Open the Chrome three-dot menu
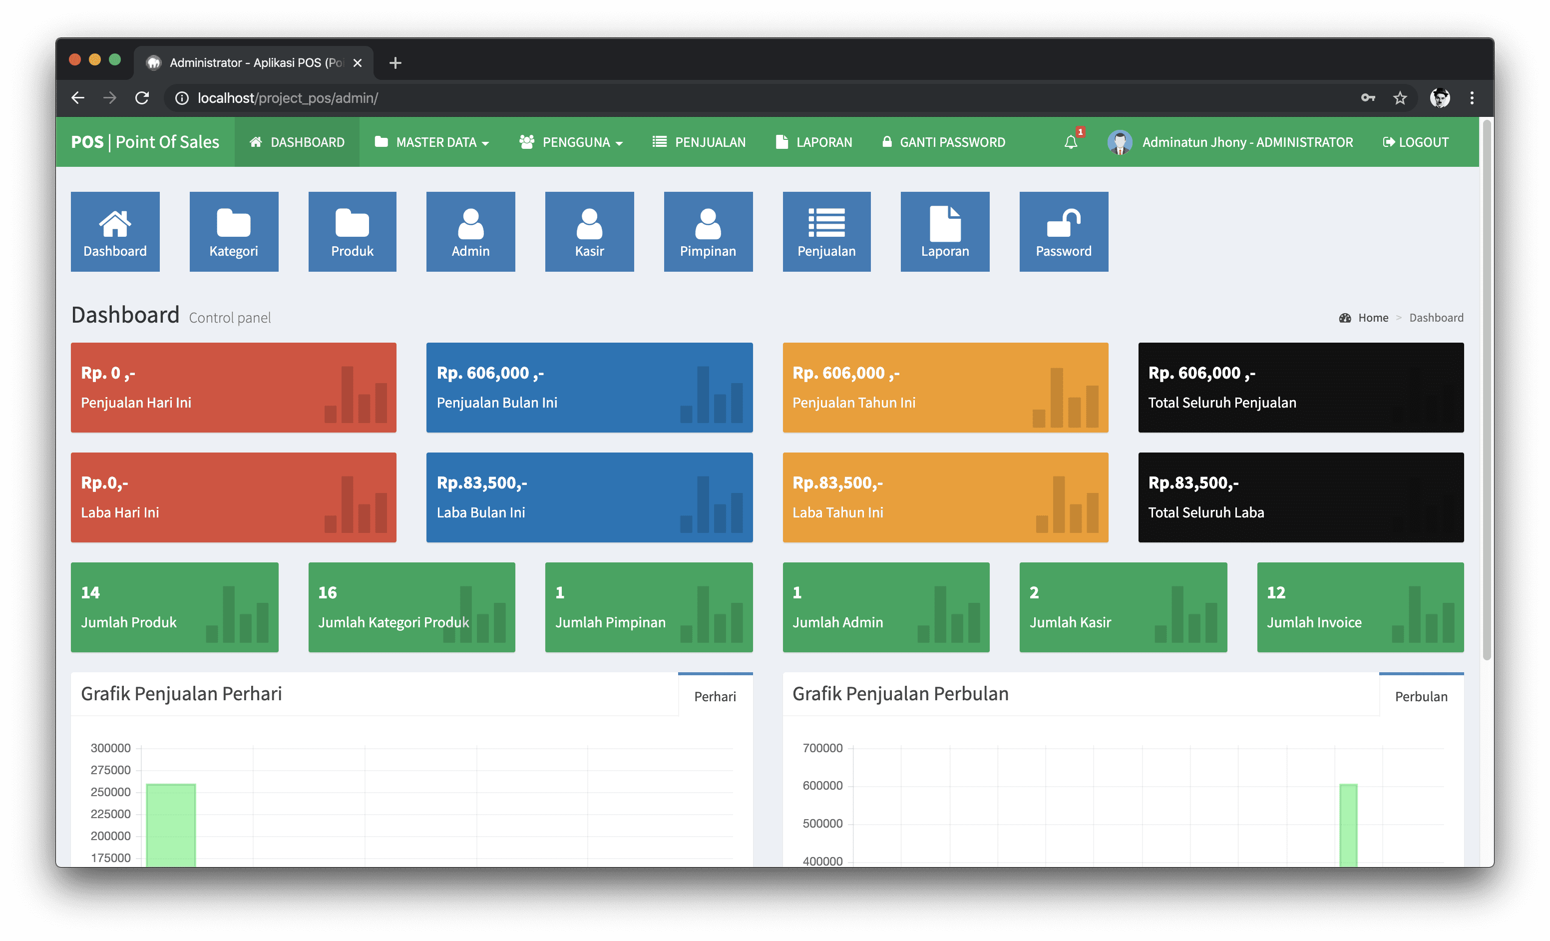Screen dimensions: 1550x941 point(1472,98)
